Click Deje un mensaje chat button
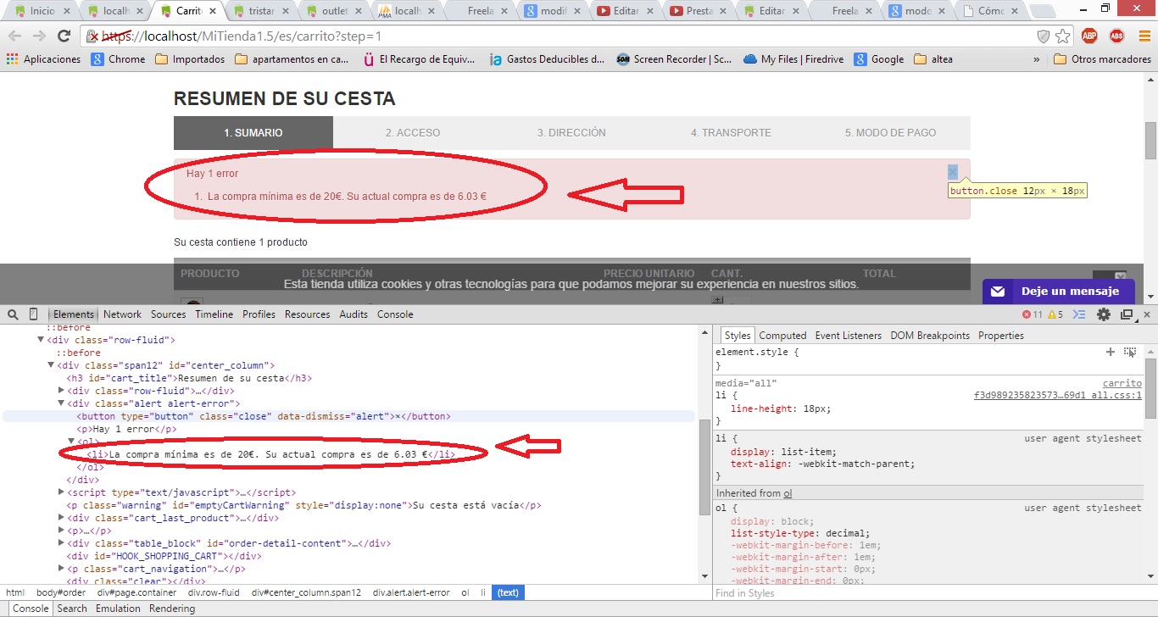This screenshot has height=617, width=1158. point(1058,291)
